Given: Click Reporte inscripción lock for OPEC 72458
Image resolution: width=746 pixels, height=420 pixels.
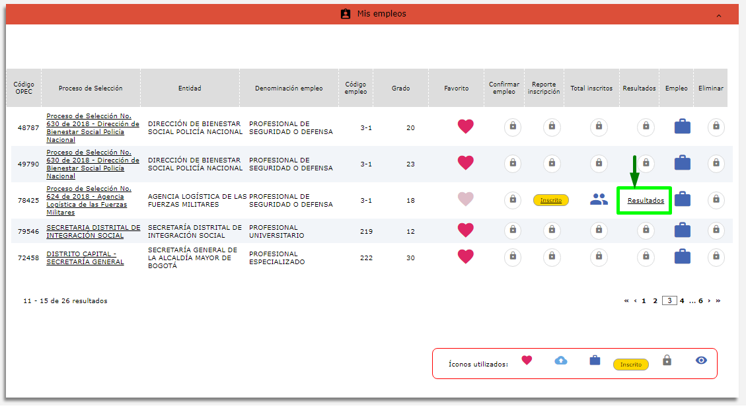Looking at the screenshot, I should [552, 257].
